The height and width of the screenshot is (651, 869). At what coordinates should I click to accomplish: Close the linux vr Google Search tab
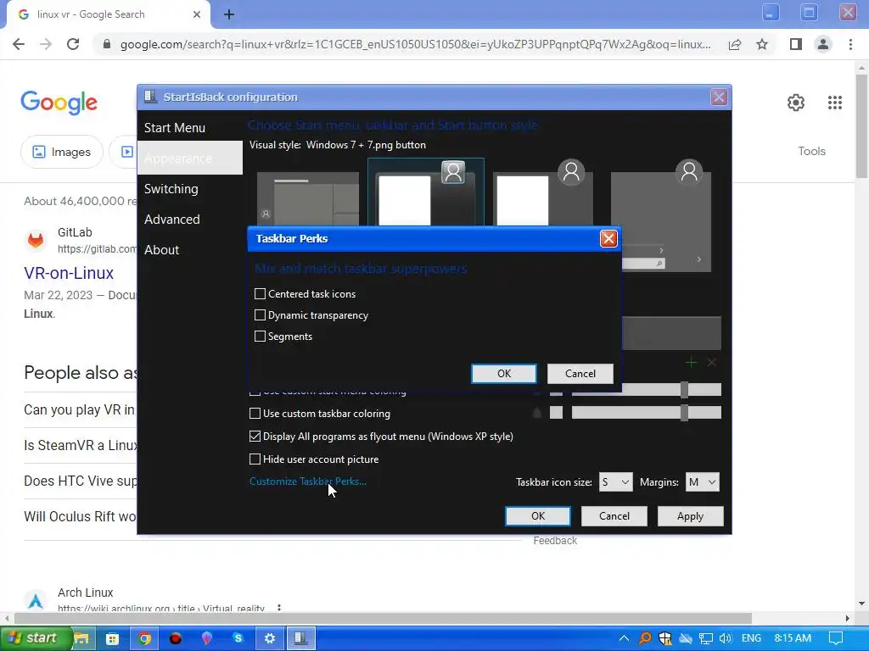pos(197,14)
